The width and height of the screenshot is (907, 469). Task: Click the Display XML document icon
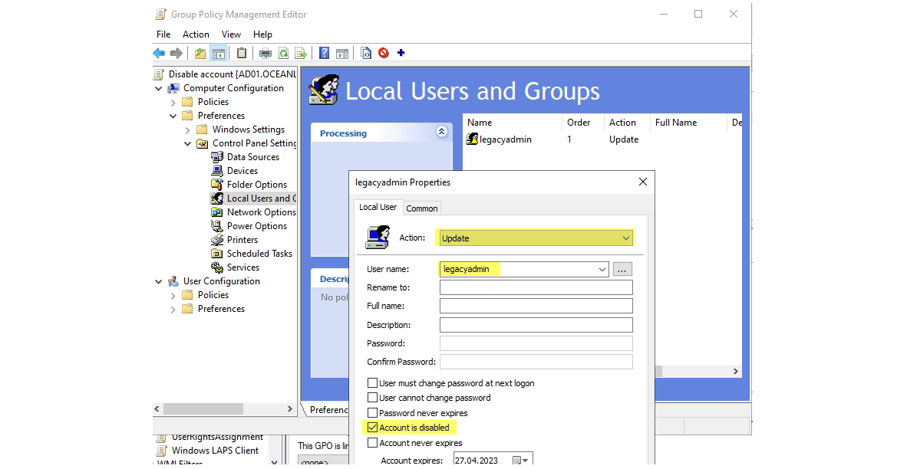pyautogui.click(x=366, y=53)
